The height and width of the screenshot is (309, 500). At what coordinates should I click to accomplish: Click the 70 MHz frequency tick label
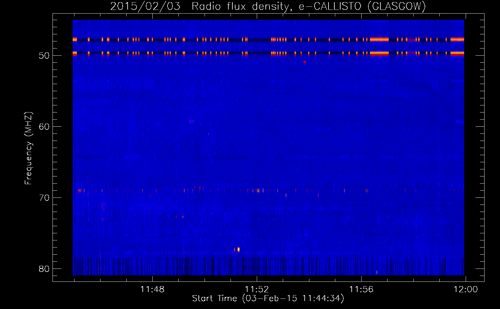(x=44, y=198)
